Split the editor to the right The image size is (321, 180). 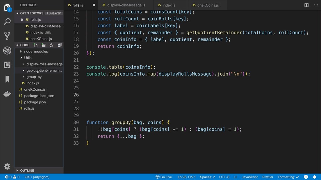coord(307,5)
